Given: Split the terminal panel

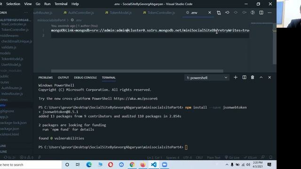Looking at the screenshot, I should pos(244,77).
